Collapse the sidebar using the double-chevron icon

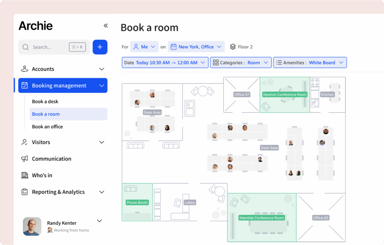tap(106, 26)
